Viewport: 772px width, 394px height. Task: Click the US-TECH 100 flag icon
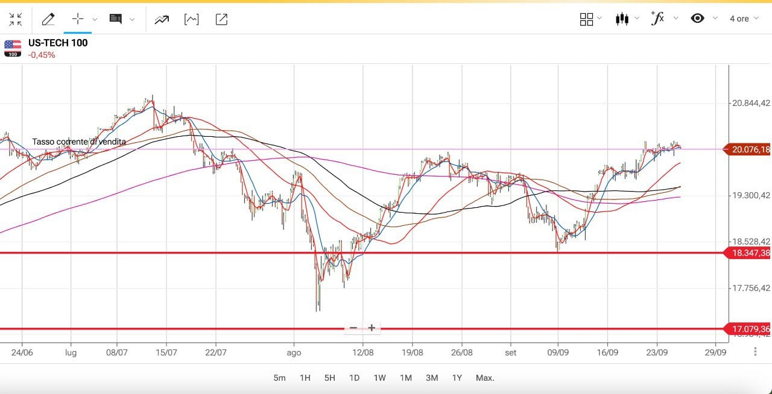tap(12, 48)
